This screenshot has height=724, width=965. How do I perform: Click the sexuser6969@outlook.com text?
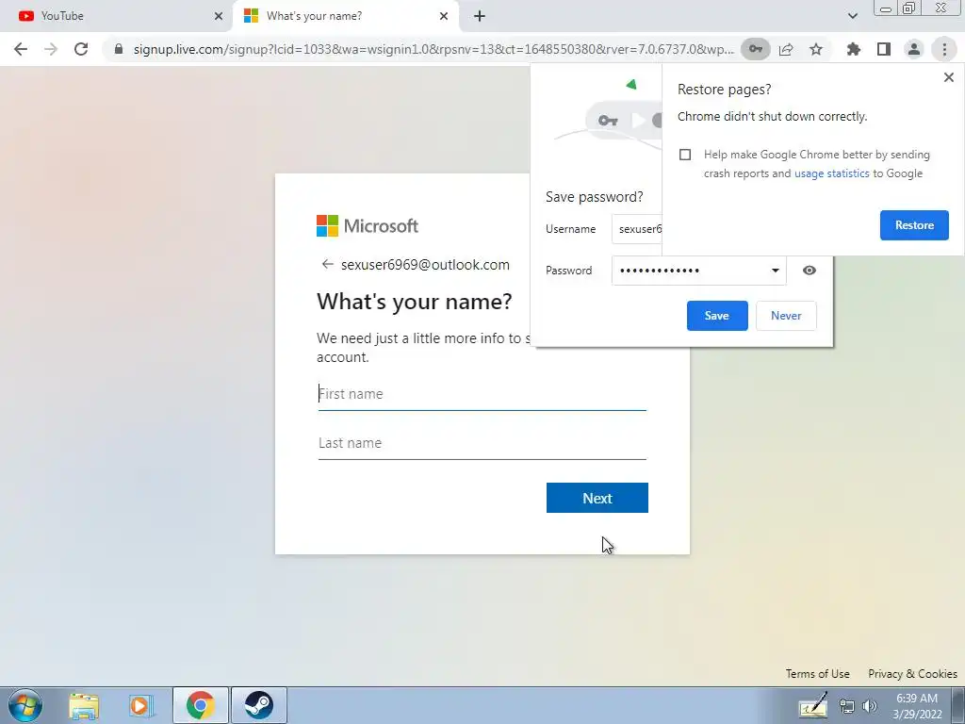(425, 265)
